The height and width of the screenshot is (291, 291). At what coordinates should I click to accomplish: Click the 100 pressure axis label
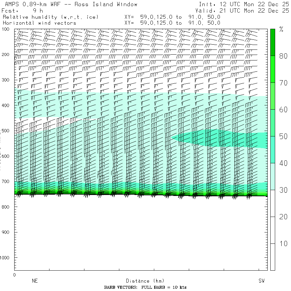[x=5, y=29]
